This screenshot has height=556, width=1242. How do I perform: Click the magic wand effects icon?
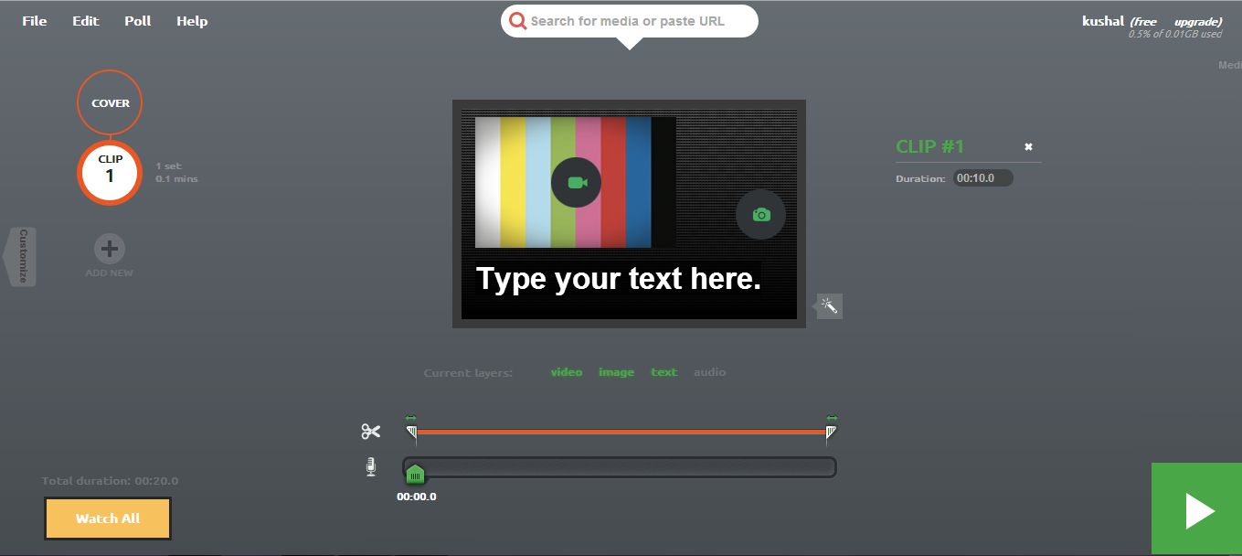(830, 305)
